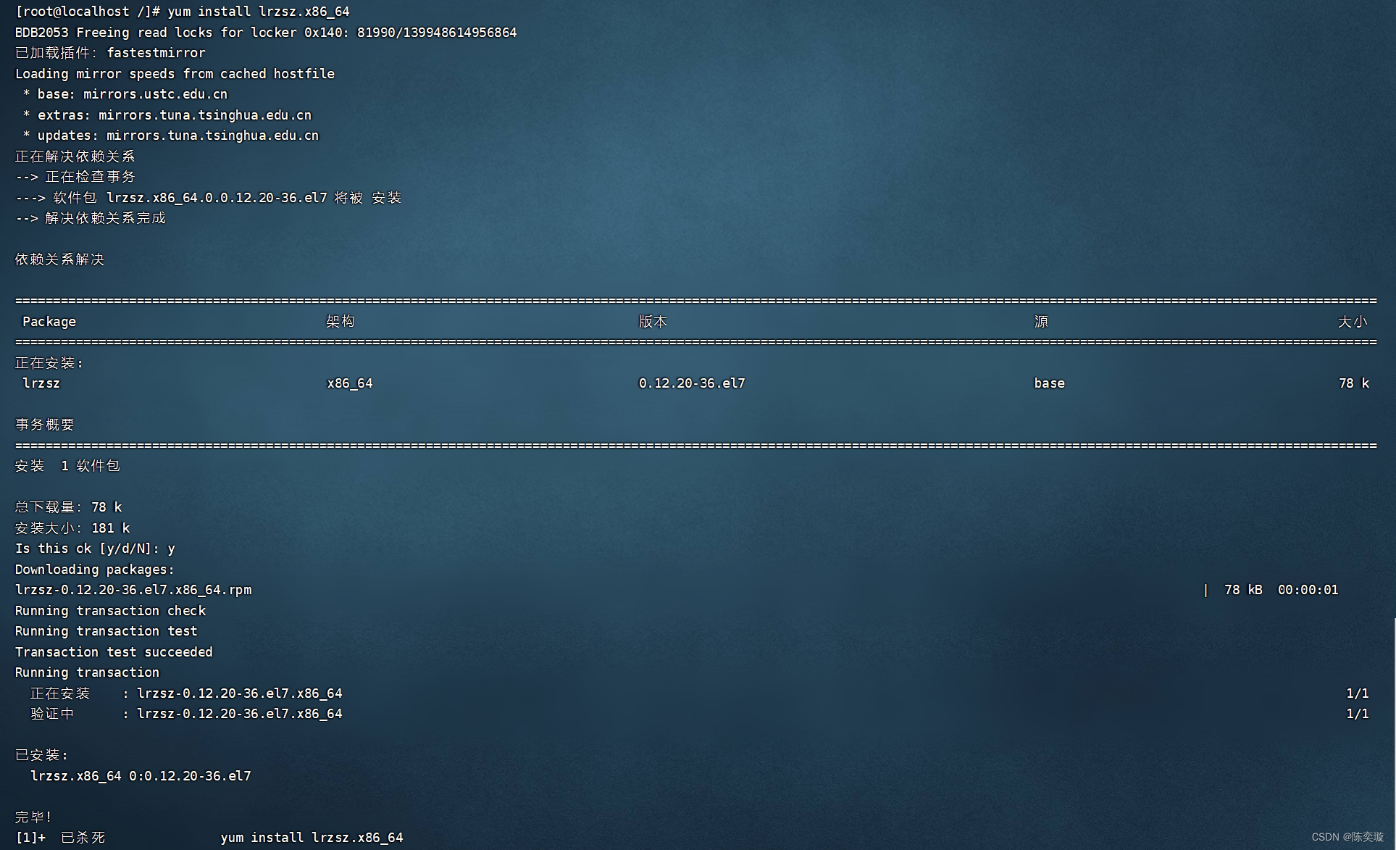Click 'Transaction test succeeded' line
The width and height of the screenshot is (1396, 850).
tap(114, 652)
